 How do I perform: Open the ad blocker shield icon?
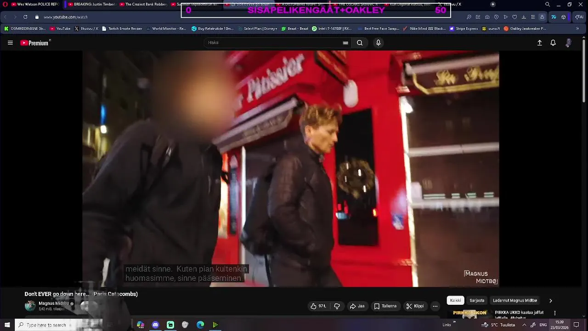click(x=497, y=17)
